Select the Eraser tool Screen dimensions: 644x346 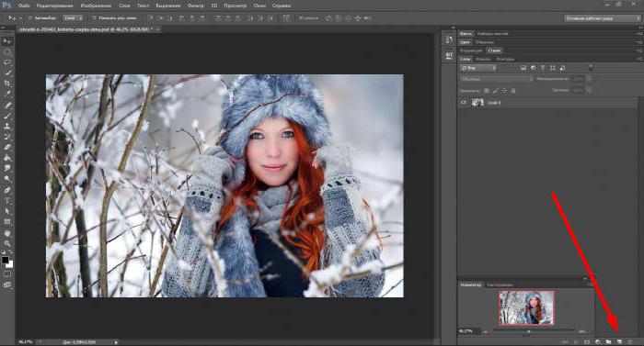point(7,147)
